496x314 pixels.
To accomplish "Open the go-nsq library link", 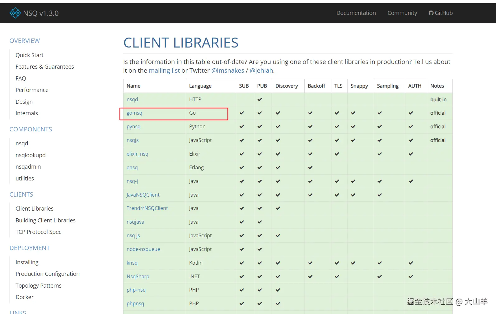I will 134,113.
